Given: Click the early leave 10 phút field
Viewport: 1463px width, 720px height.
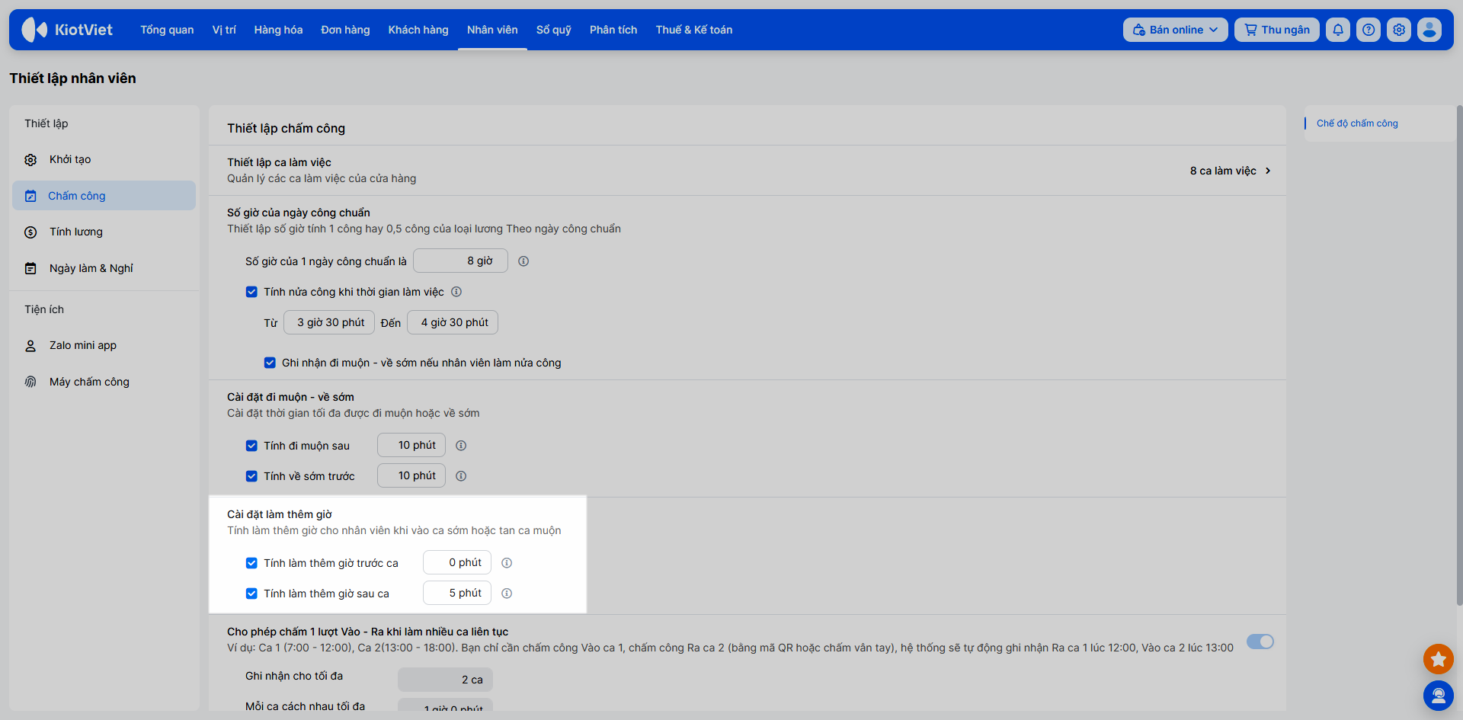Looking at the screenshot, I should (x=411, y=475).
